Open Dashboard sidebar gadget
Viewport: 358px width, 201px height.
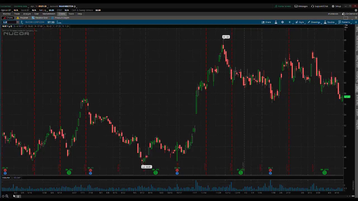tap(357, 100)
